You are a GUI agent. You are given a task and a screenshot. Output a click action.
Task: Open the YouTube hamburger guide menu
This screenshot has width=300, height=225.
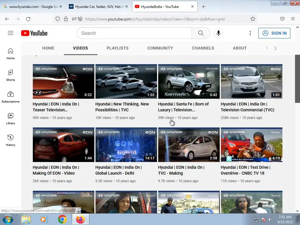coord(11,33)
